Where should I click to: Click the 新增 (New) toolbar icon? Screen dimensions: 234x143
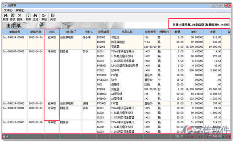[x=6, y=17]
